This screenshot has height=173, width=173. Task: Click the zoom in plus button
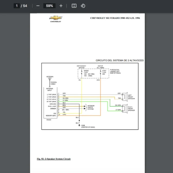(61, 6)
